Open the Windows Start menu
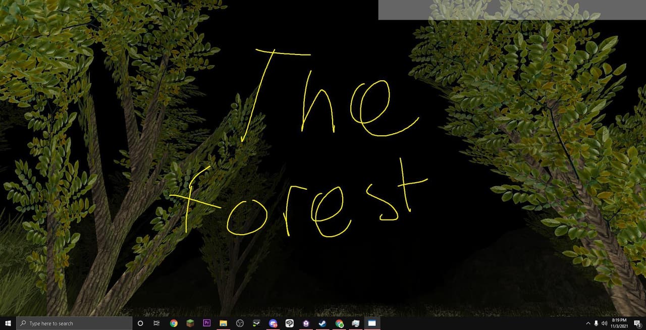 coord(8,323)
